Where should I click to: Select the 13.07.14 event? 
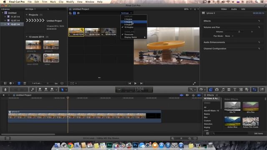pyautogui.click(x=15, y=25)
